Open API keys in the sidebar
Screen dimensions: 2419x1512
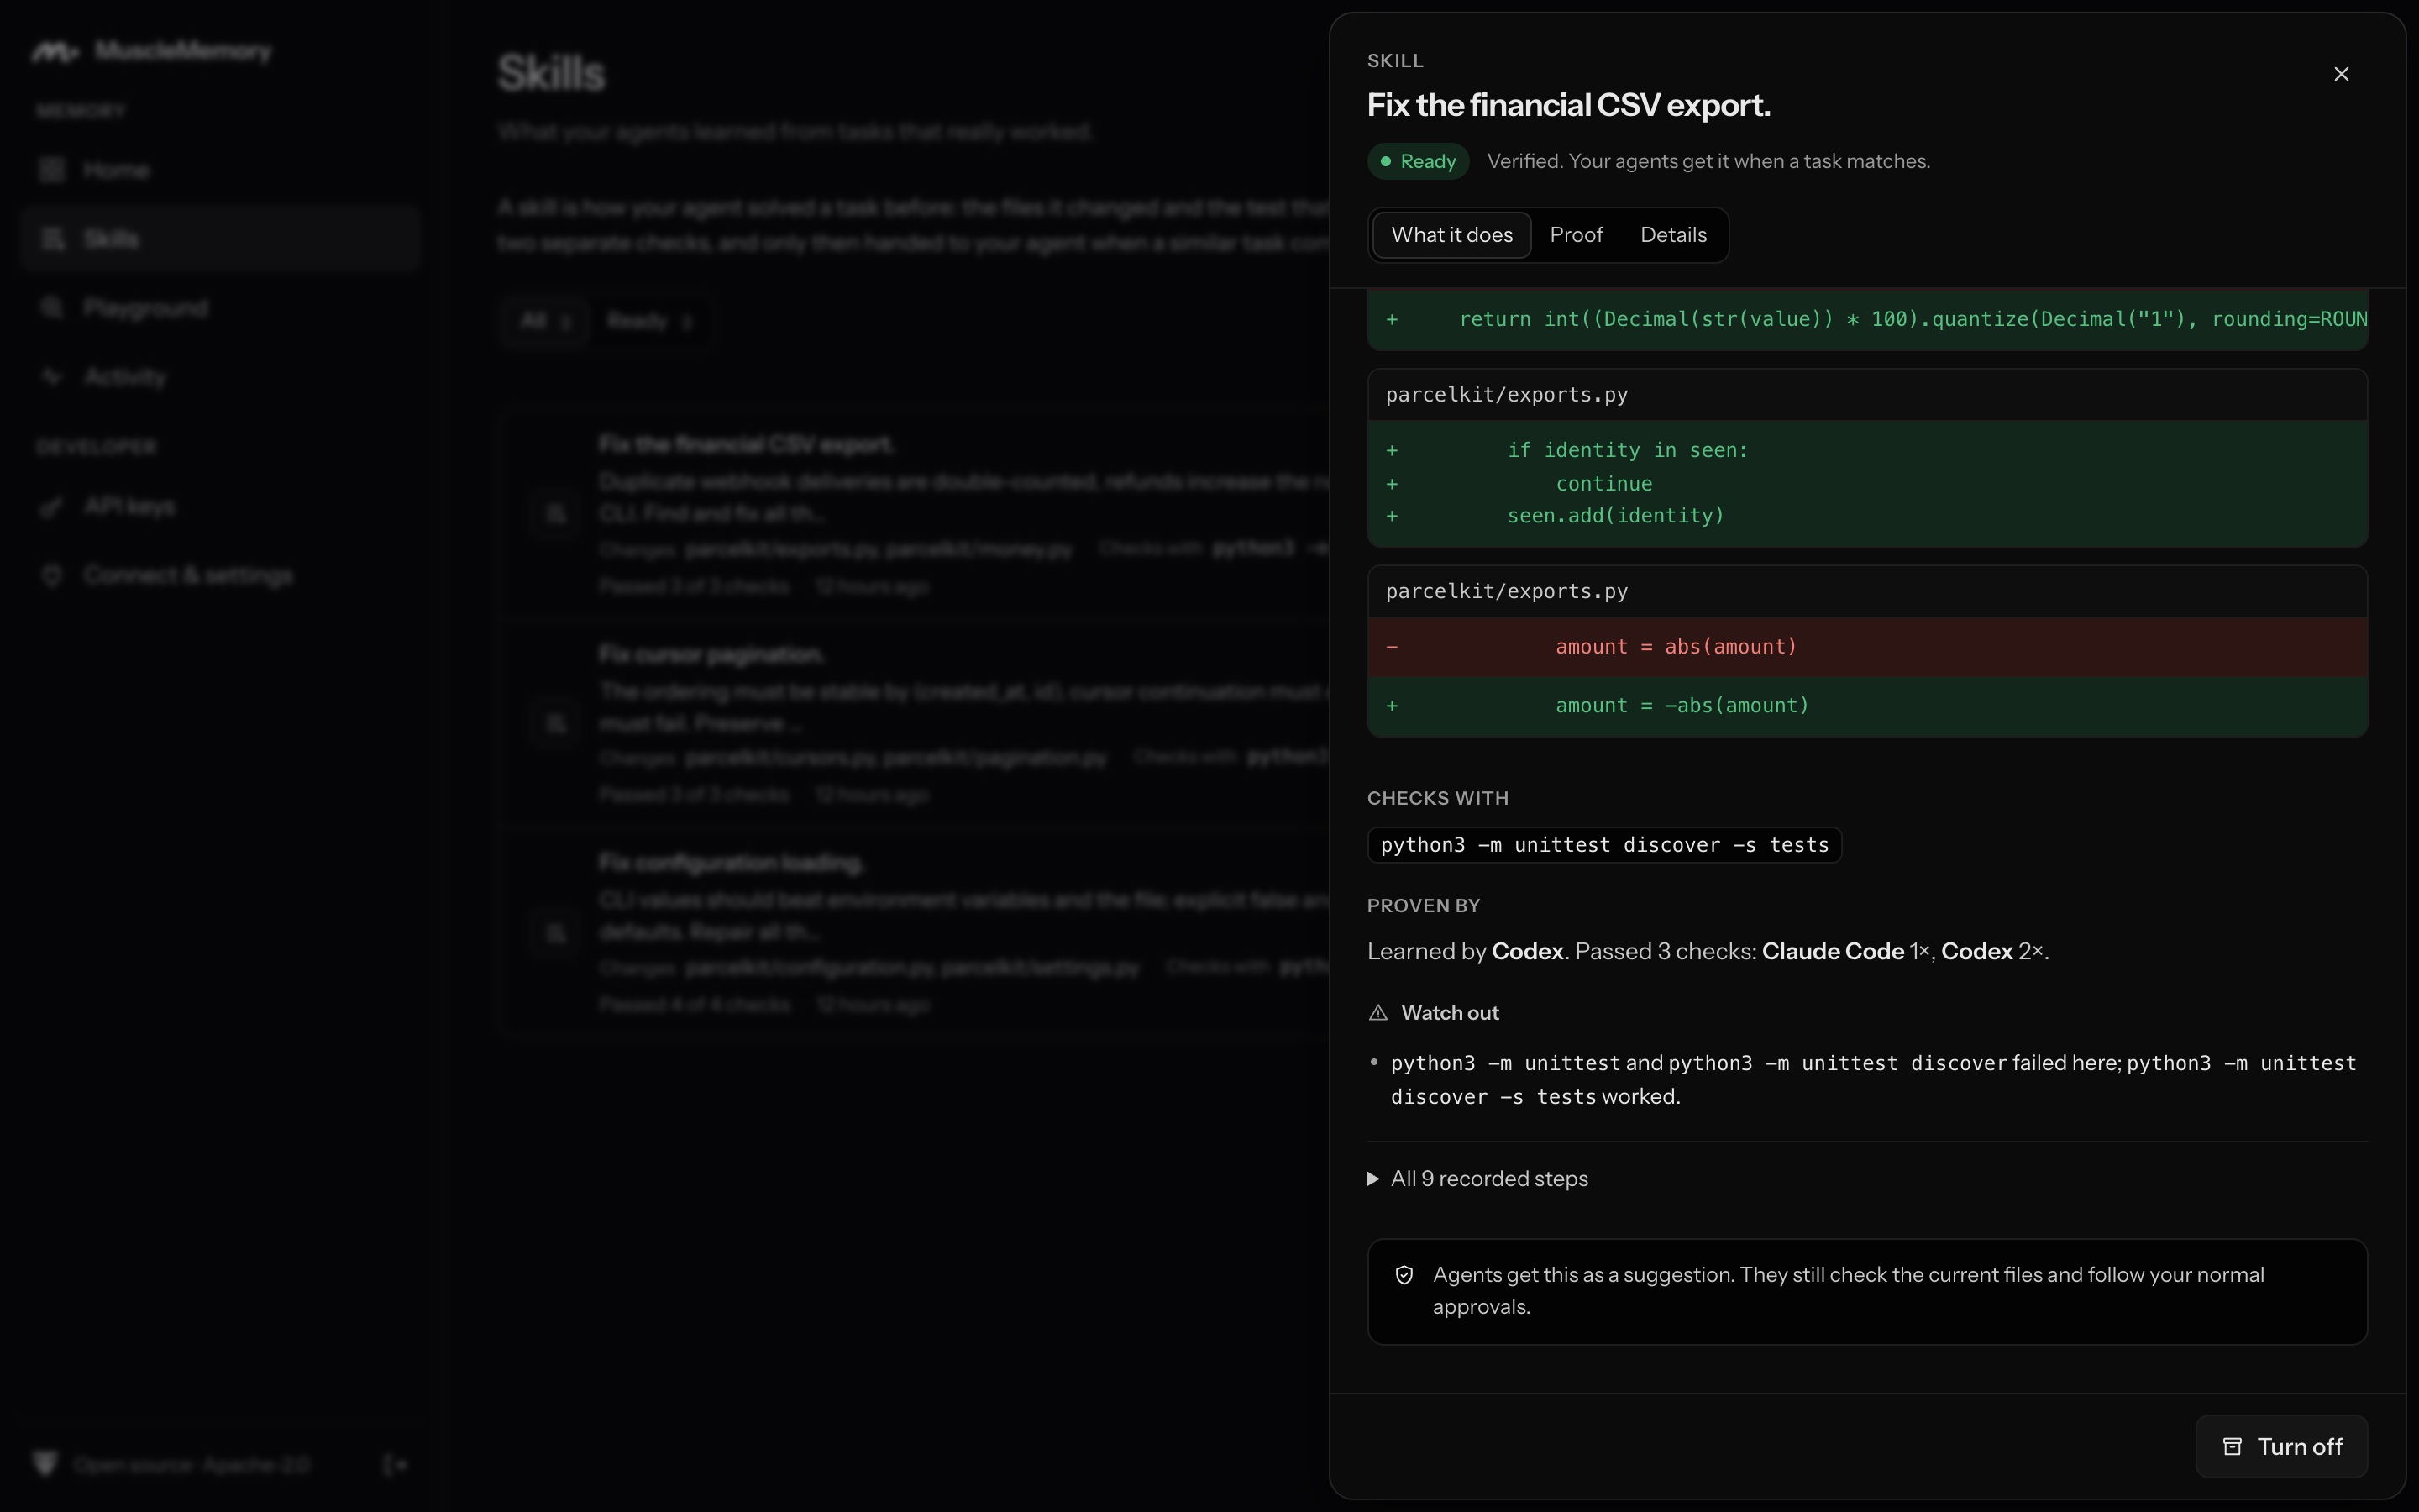pos(220,506)
